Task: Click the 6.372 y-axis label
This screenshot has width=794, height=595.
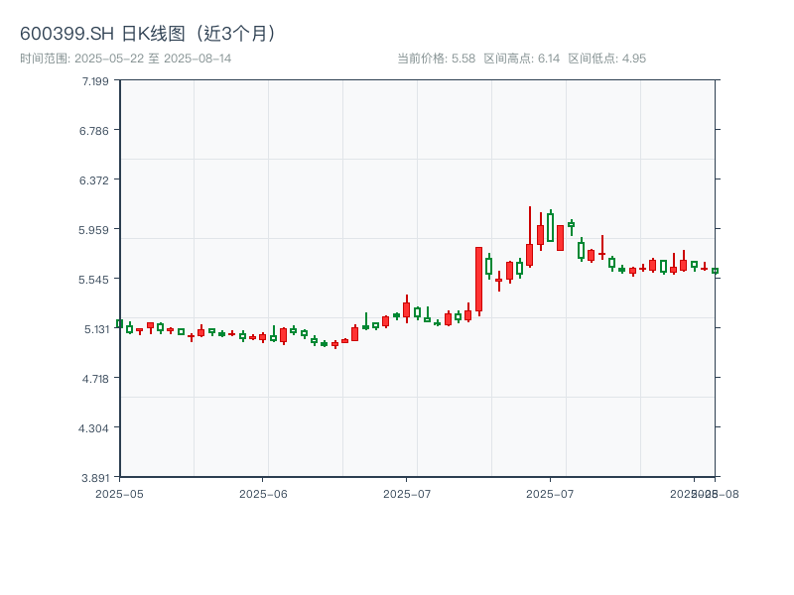Action: (93, 180)
